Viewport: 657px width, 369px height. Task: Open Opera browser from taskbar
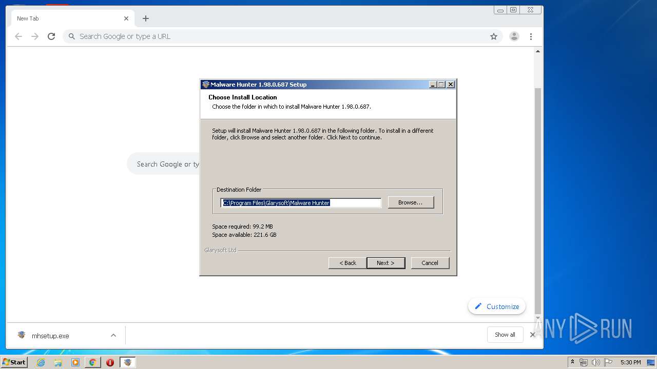(x=110, y=362)
